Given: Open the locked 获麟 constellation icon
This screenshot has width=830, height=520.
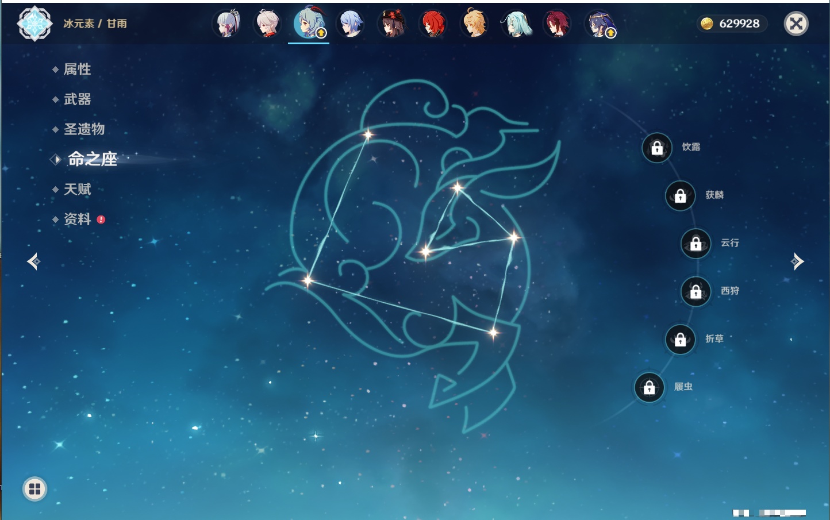Looking at the screenshot, I should (x=681, y=196).
